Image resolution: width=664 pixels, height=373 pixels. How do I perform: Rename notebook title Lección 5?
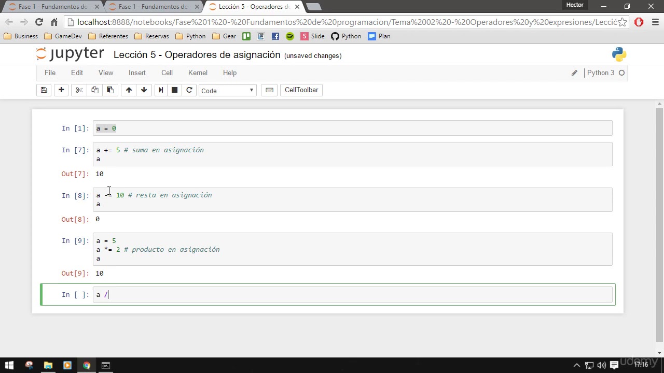(197, 55)
